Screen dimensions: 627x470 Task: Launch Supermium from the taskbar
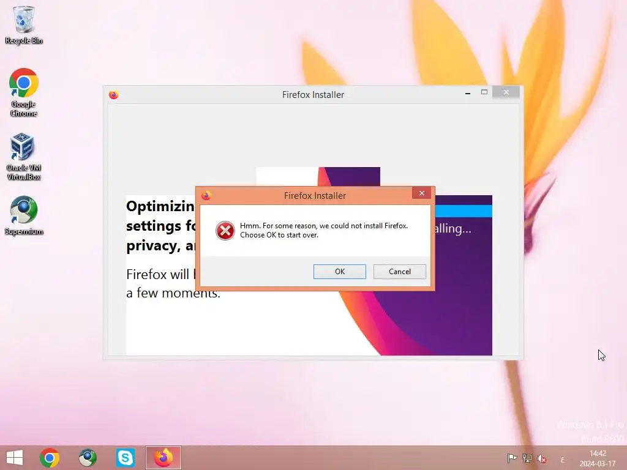point(87,458)
